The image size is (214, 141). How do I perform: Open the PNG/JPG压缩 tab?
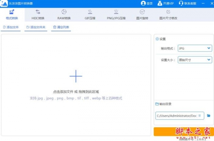click(x=116, y=15)
